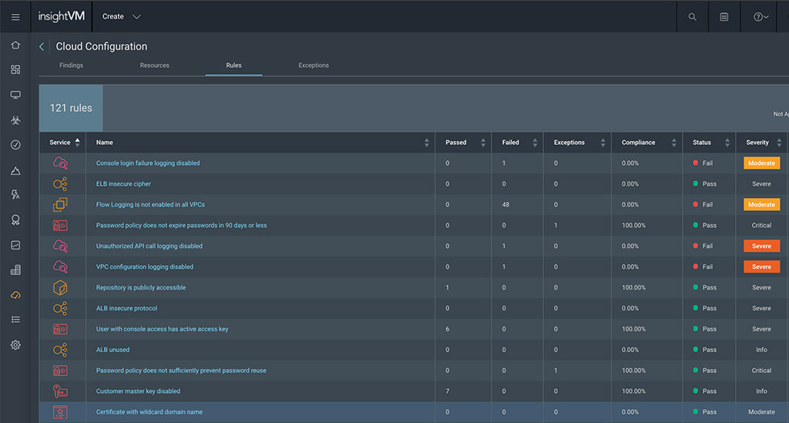Open the calendar icon in top bar
The image size is (789, 423).
(x=724, y=17)
